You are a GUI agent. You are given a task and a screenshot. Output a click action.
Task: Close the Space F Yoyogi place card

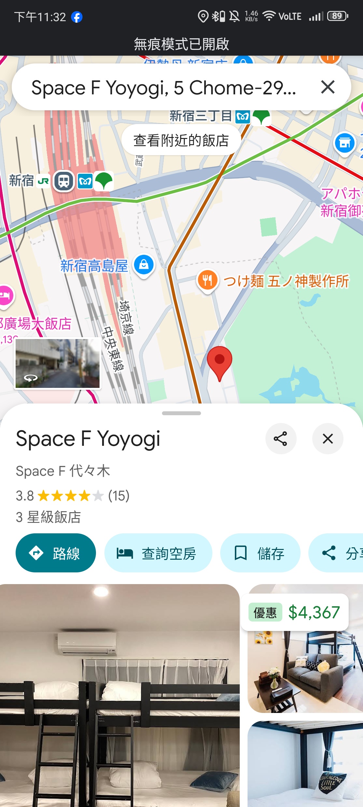click(x=328, y=438)
